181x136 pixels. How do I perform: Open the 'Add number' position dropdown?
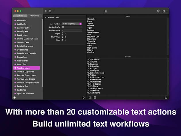[72, 24]
